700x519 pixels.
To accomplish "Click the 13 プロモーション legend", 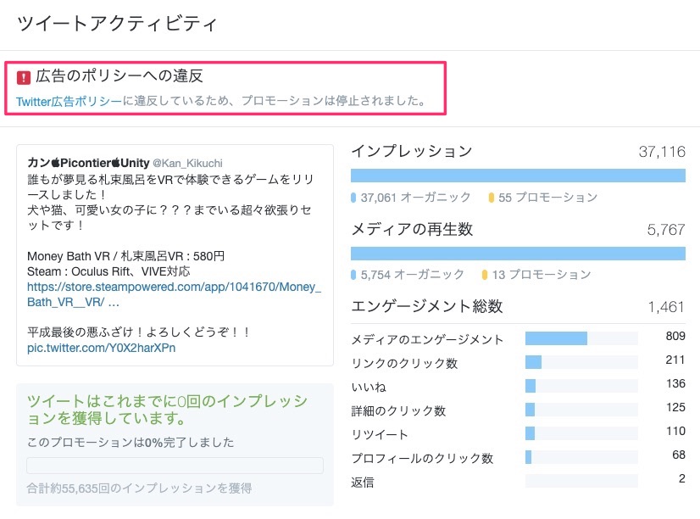I will [536, 274].
